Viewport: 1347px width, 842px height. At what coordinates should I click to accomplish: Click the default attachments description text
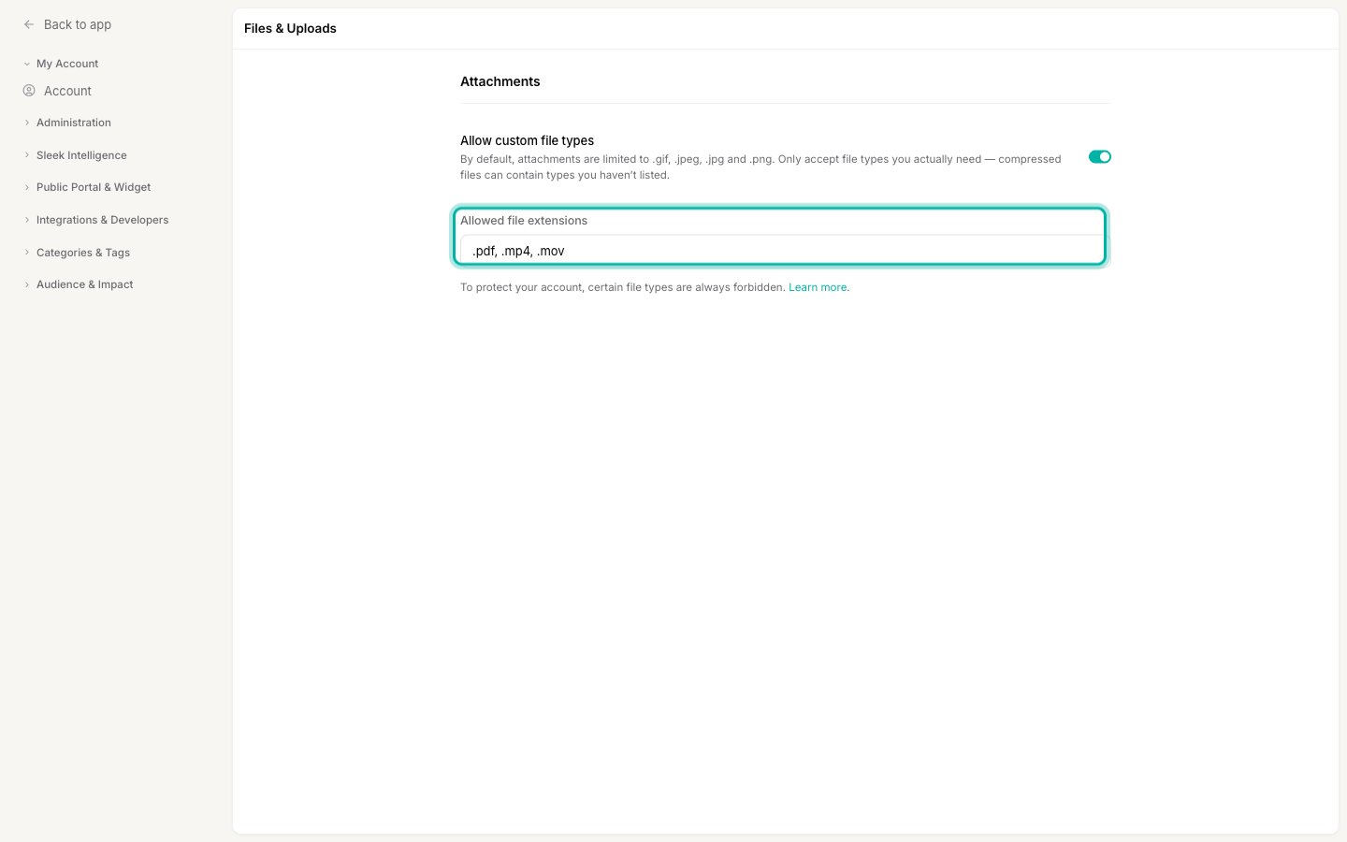click(x=760, y=167)
